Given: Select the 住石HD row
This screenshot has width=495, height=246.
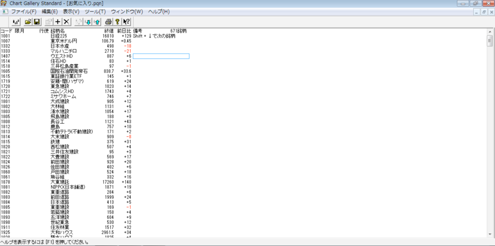Looking at the screenshot, I should tap(66, 61).
